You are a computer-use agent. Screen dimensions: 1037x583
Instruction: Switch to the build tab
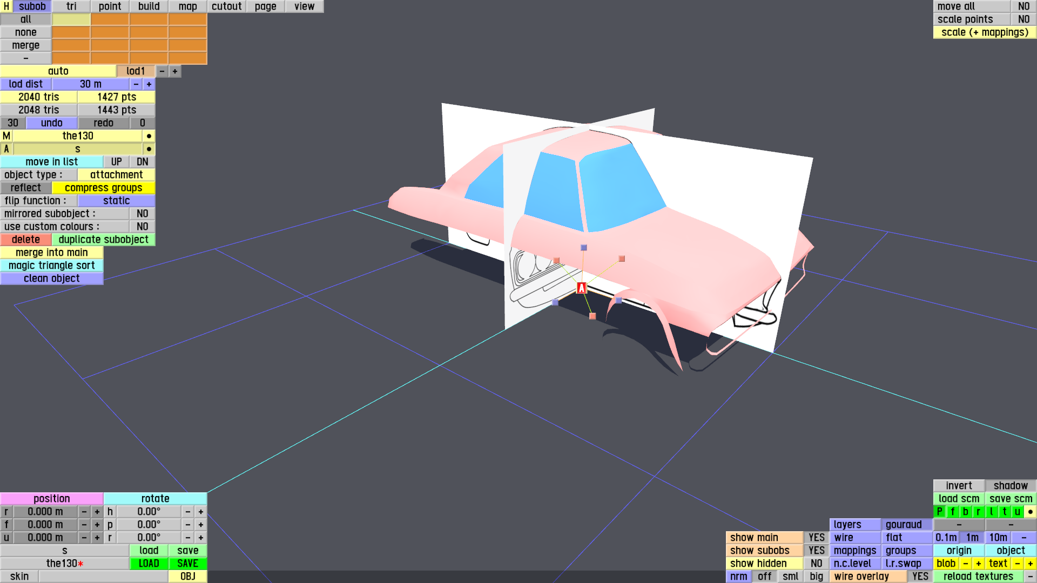tap(149, 6)
